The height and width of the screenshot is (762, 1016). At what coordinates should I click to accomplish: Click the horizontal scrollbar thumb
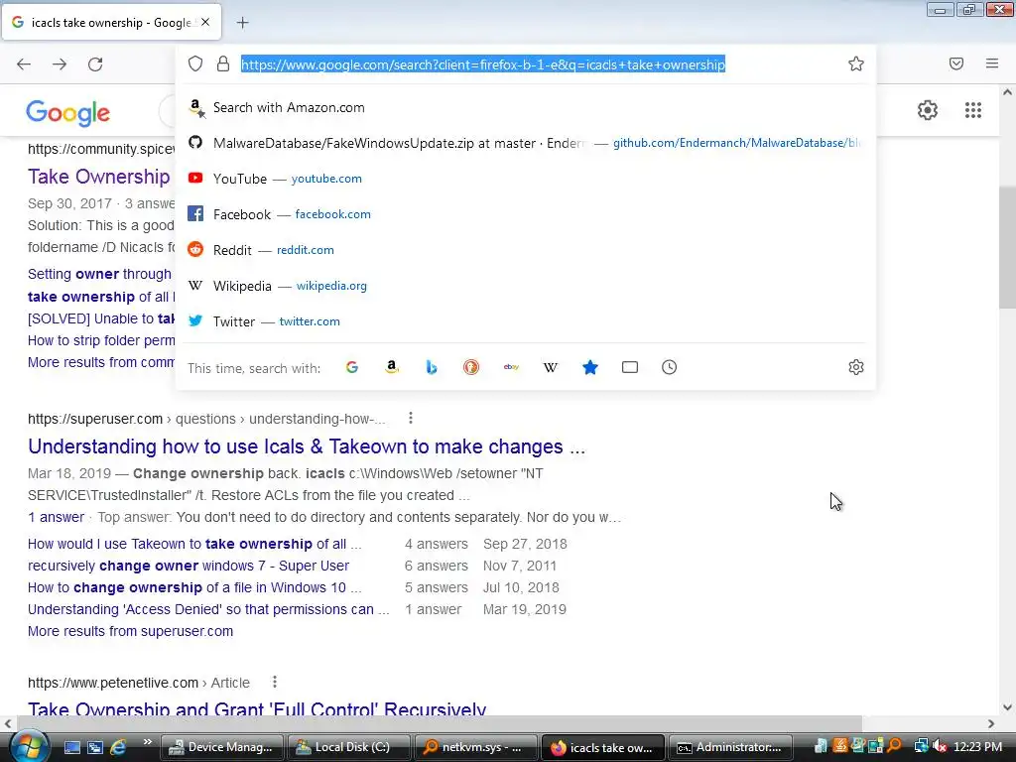point(440,723)
